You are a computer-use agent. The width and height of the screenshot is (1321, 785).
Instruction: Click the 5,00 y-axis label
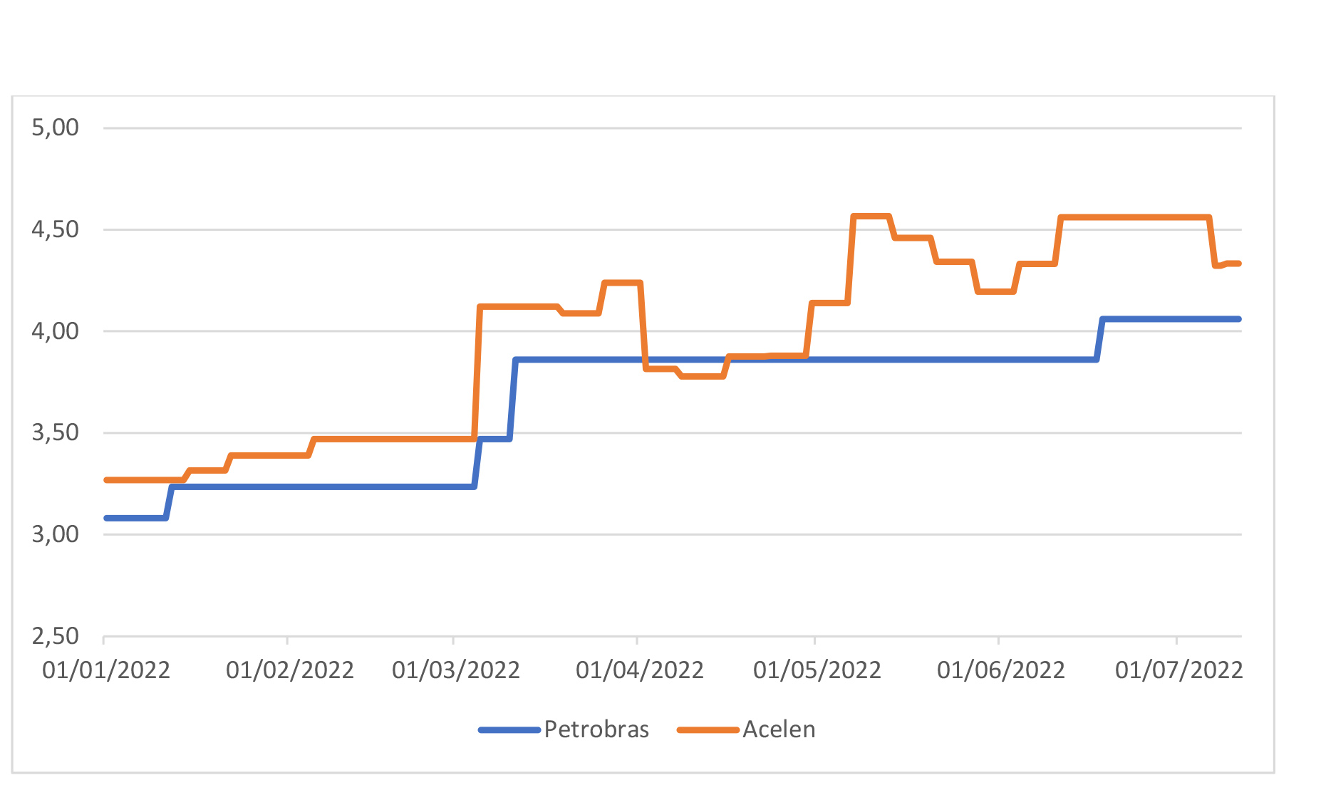55,128
